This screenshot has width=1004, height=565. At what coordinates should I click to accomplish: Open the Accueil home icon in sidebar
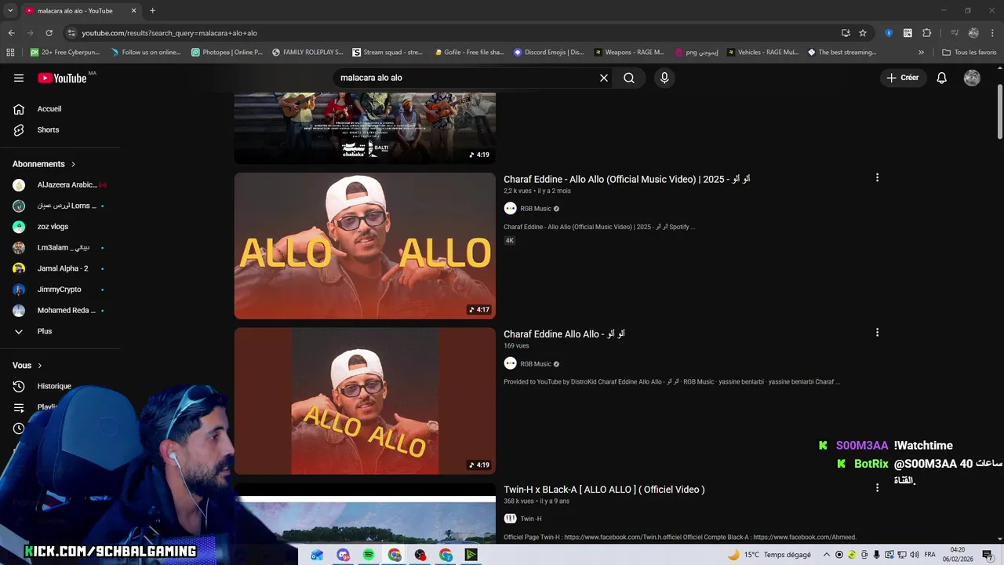click(19, 109)
